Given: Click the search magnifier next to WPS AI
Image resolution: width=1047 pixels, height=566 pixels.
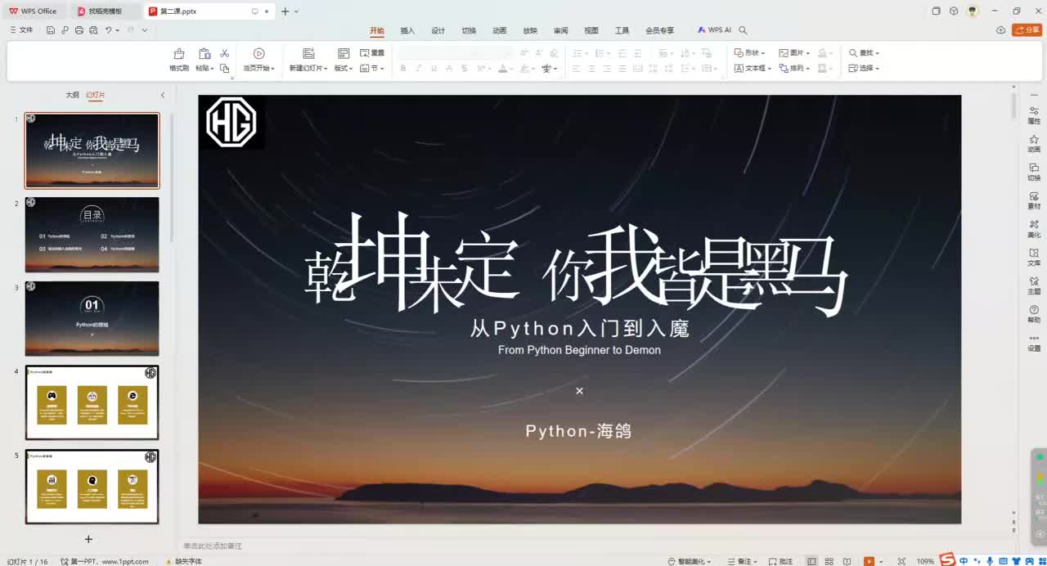Looking at the screenshot, I should [x=743, y=30].
